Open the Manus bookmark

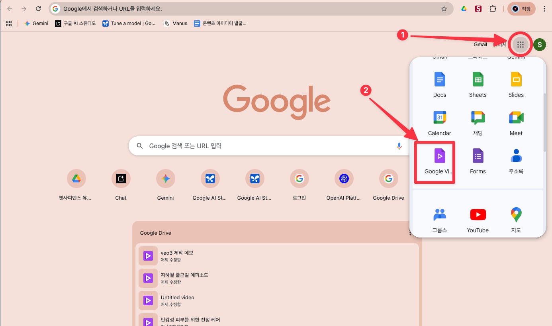(175, 24)
